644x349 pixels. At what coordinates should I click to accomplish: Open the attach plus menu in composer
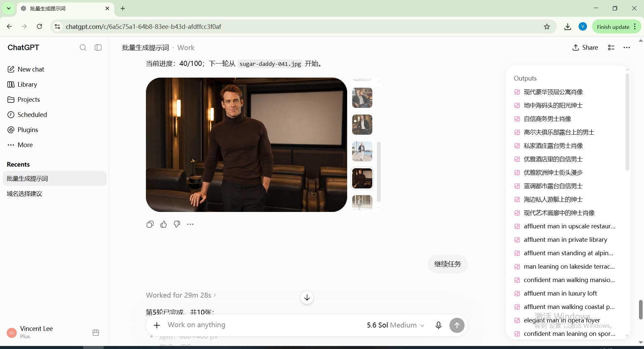tap(157, 325)
